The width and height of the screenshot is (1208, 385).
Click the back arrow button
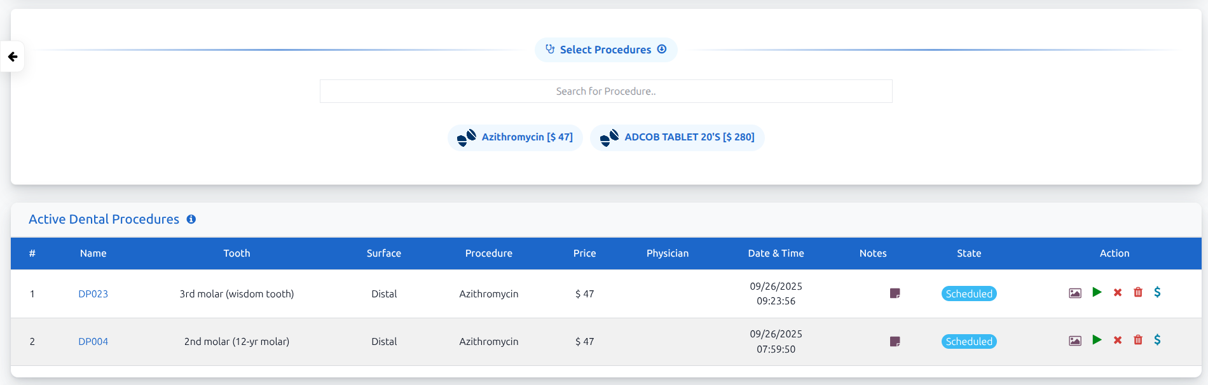13,57
